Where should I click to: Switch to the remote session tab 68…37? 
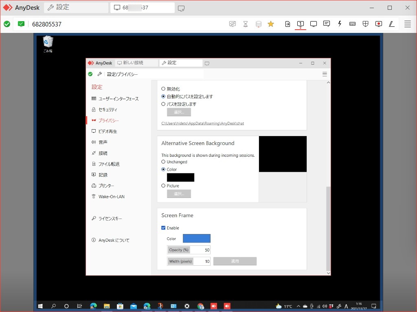tap(143, 7)
